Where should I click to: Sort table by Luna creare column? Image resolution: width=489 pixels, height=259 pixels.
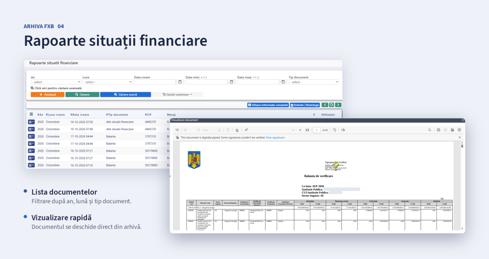pos(55,114)
